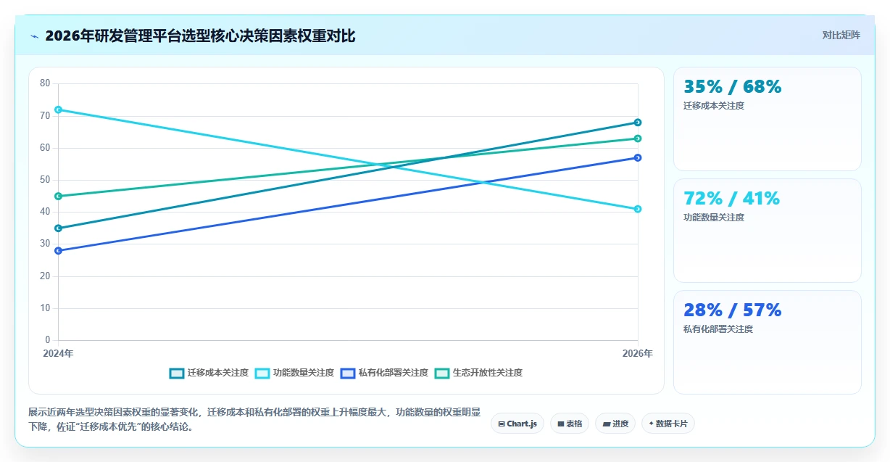Click the 私有化部署关注度 data point at 2024年
The image size is (890, 462).
[x=58, y=251]
